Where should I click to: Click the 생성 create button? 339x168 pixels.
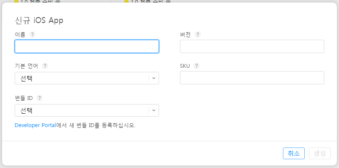click(320, 153)
